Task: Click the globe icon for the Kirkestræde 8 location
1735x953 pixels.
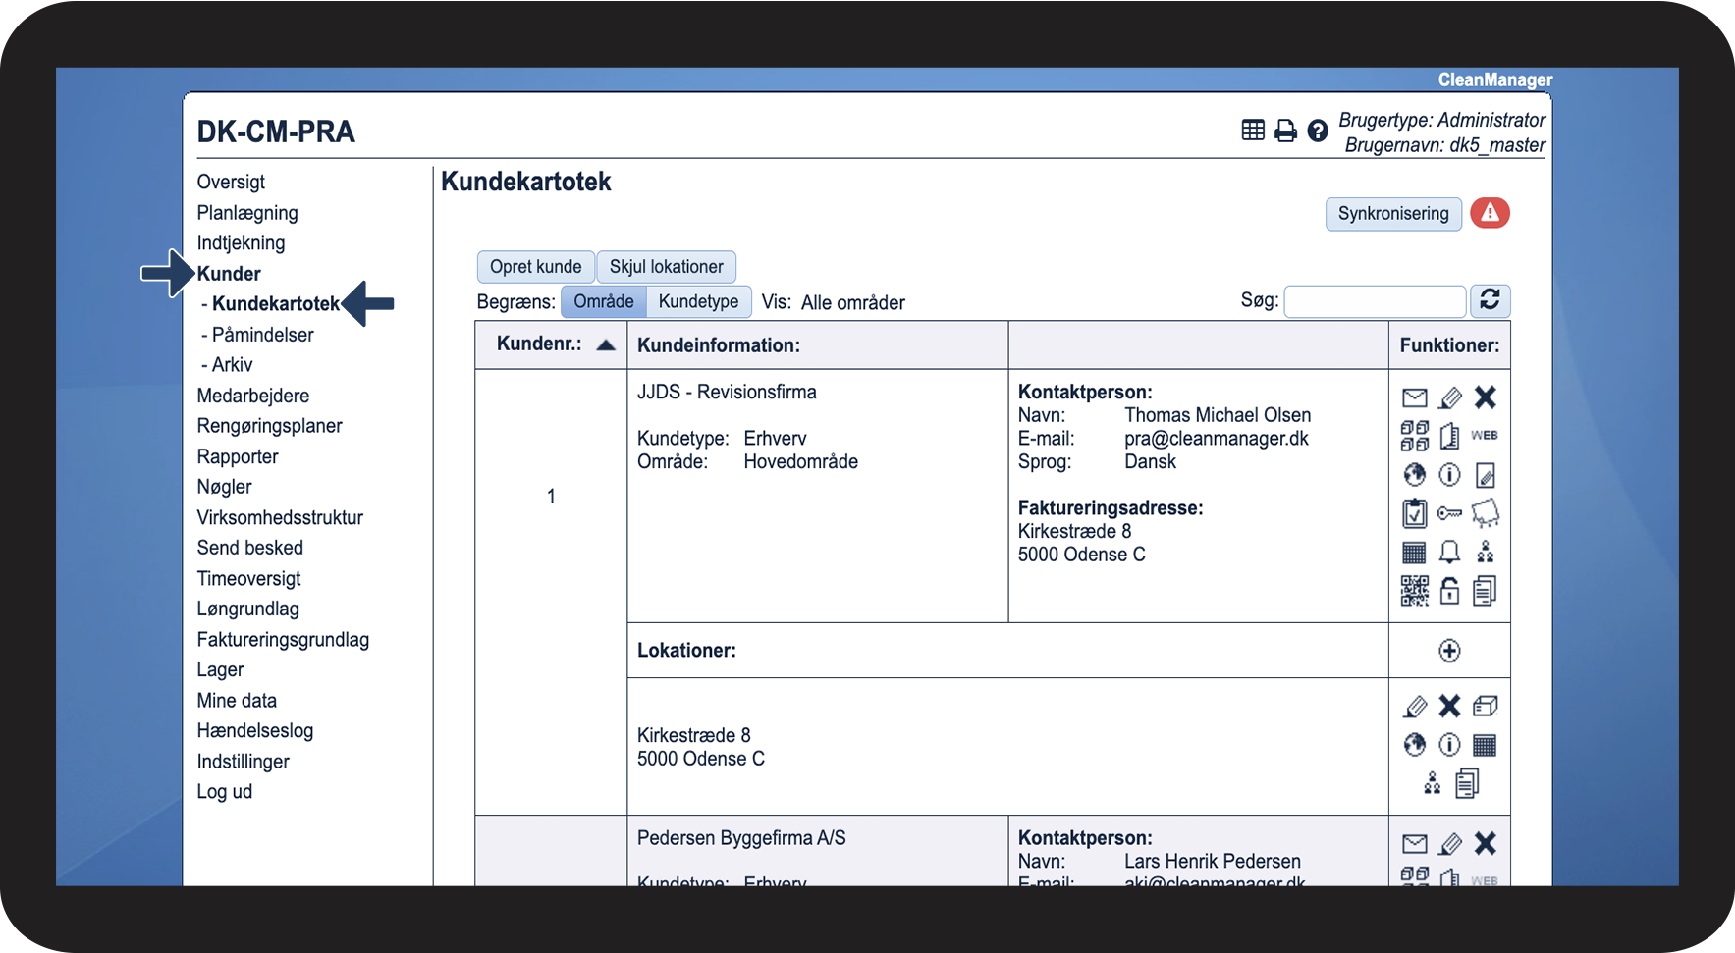Action: [1414, 745]
